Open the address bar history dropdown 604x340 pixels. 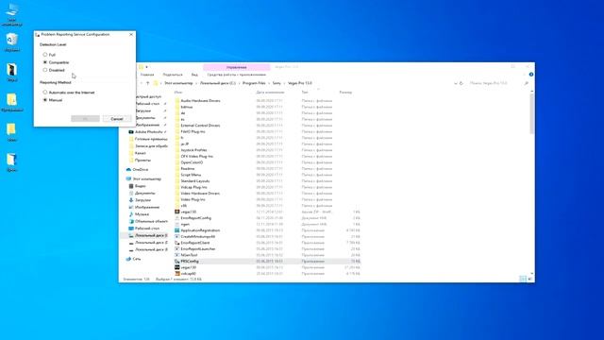coord(456,83)
